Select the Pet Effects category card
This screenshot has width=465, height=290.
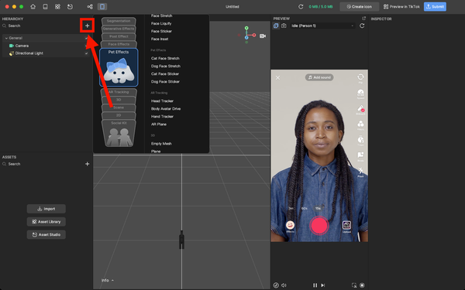coord(119,67)
